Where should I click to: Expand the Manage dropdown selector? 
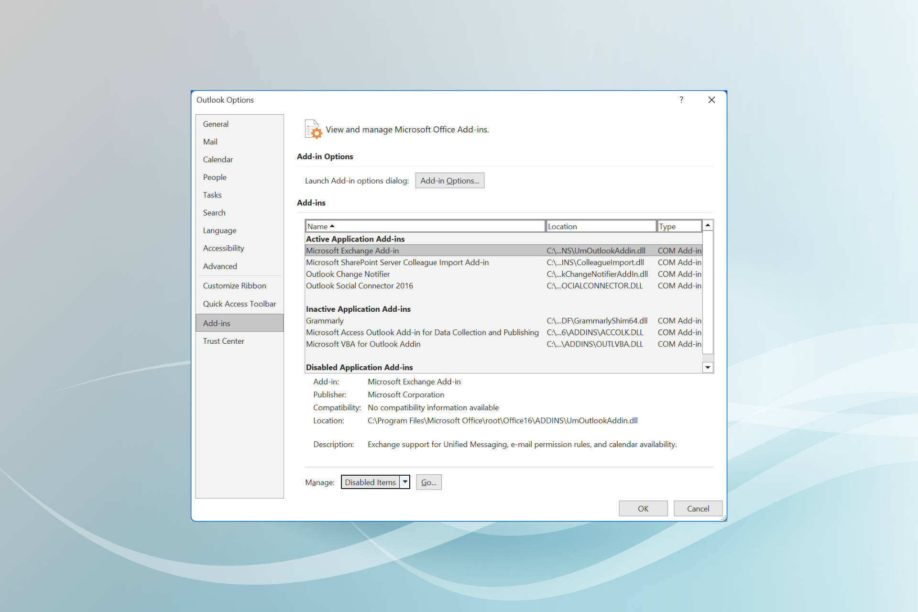405,481
